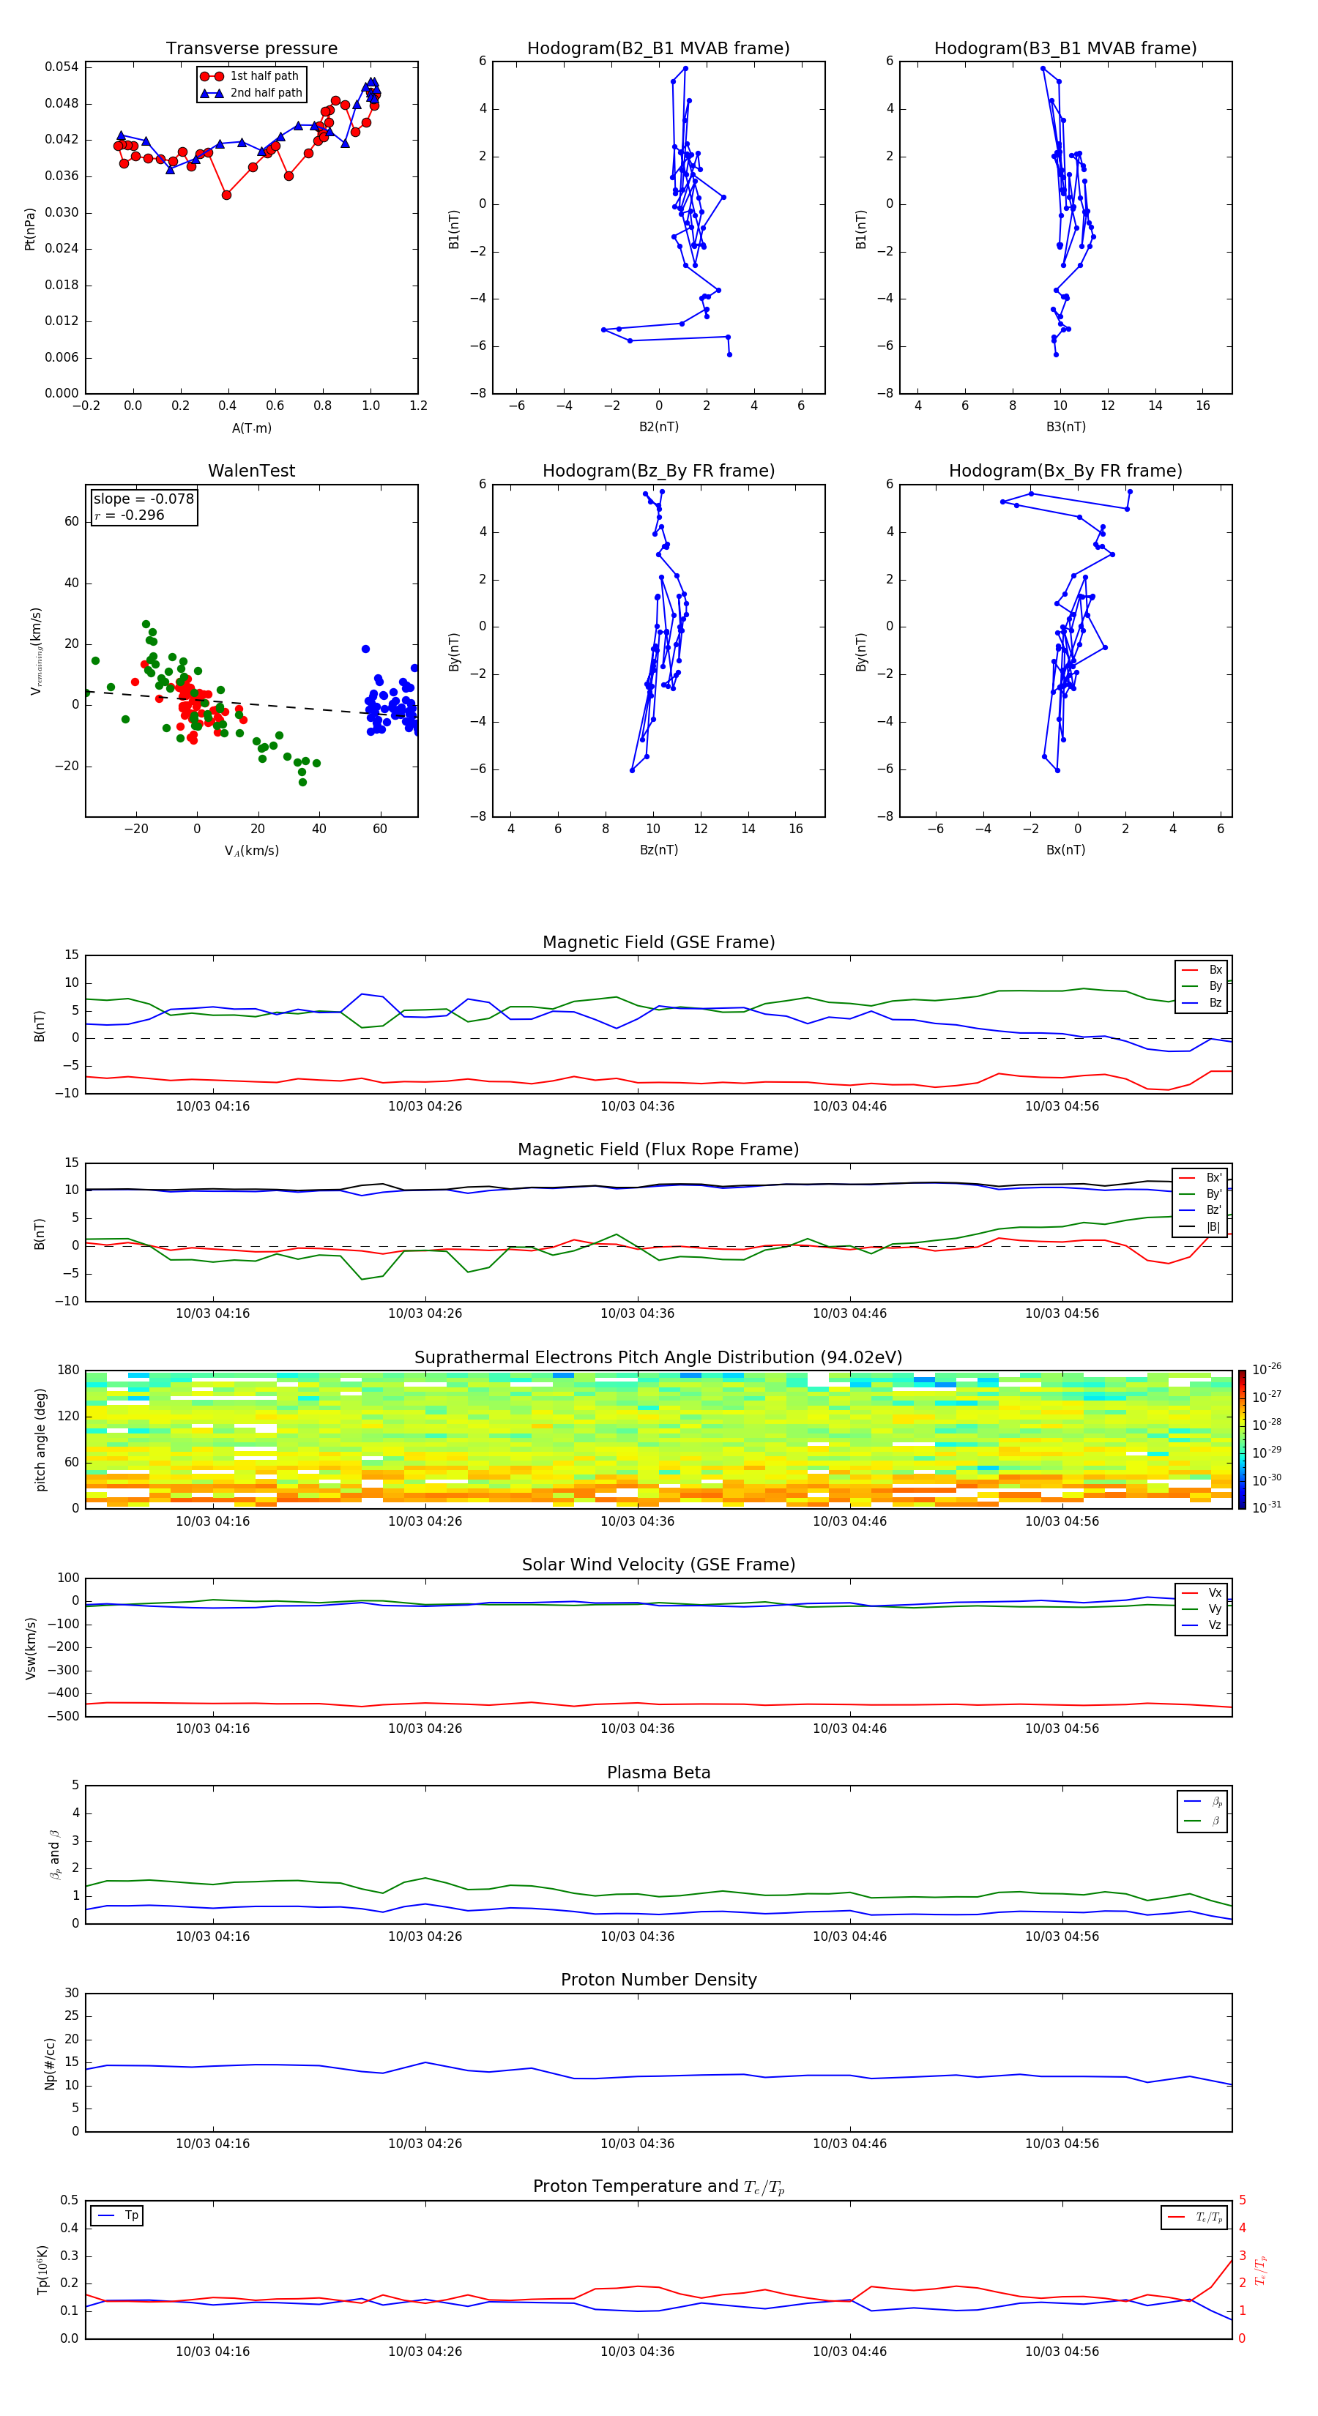Screen dimensions: 1318x2416
Task: Click the "Suprathermal Electrons Pitch Angle Distribution" title
Action: coord(658,1358)
